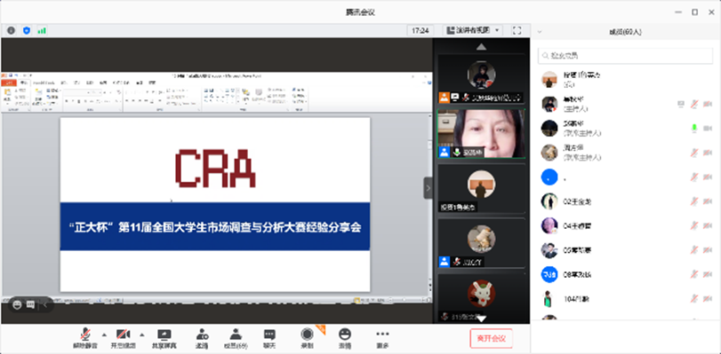
Task: Start recording the meeting
Action: [307, 338]
